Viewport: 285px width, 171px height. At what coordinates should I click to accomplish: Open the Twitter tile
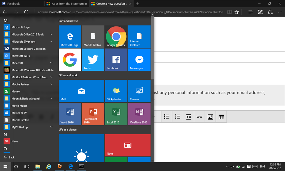[x=93, y=60]
